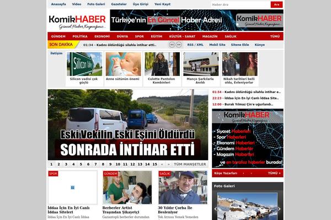Open breaking news ticker headline at 01:34

point(120,45)
